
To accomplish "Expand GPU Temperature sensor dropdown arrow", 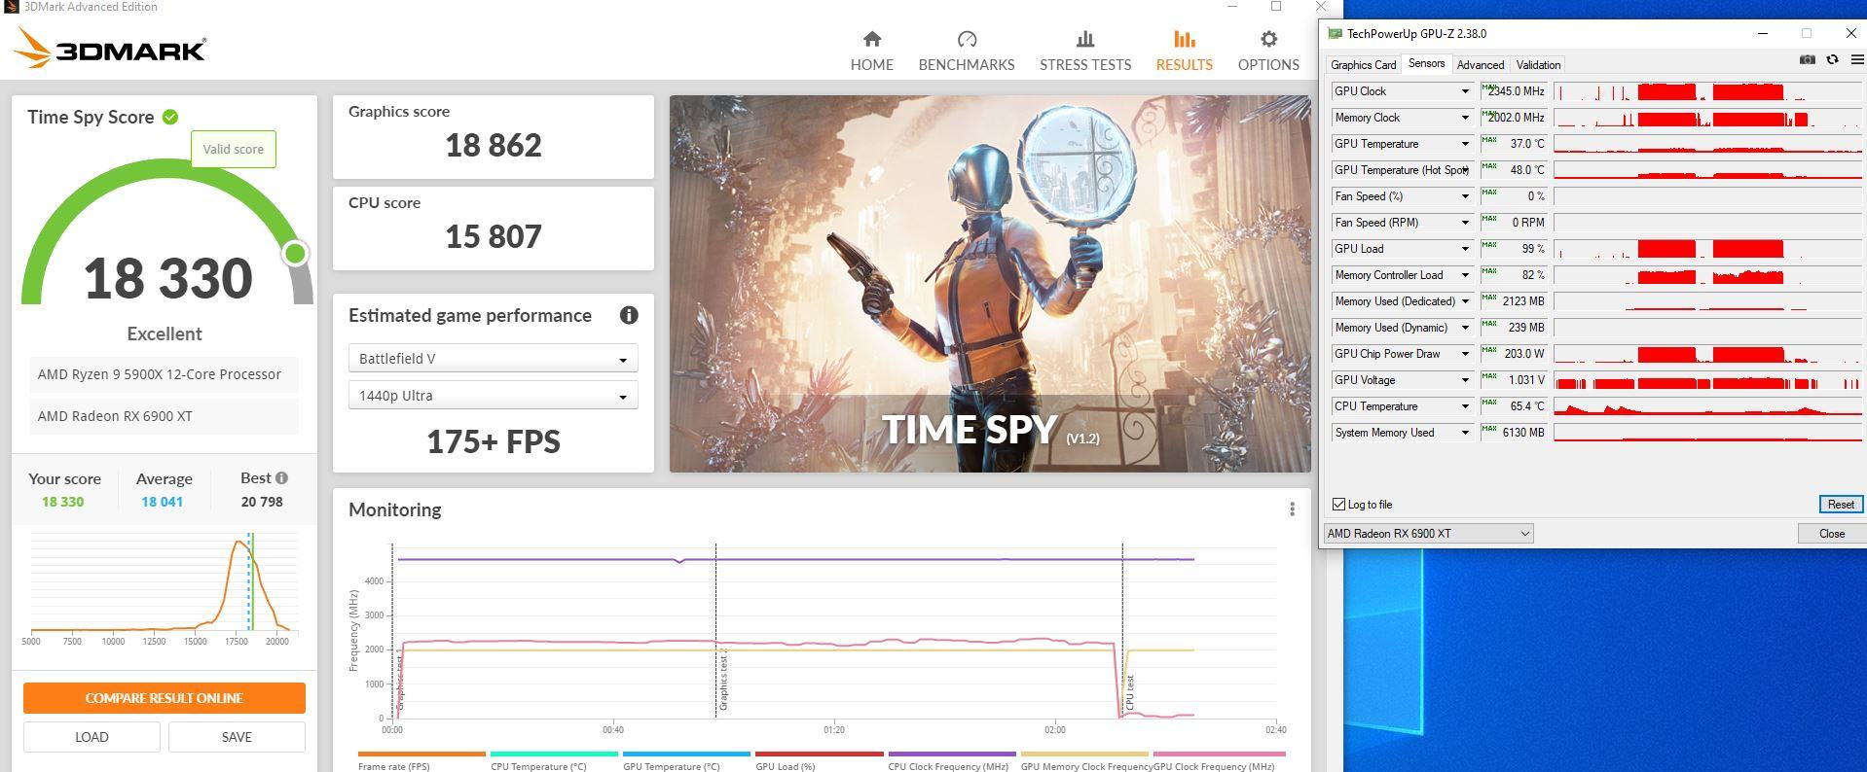I will pos(1464,144).
